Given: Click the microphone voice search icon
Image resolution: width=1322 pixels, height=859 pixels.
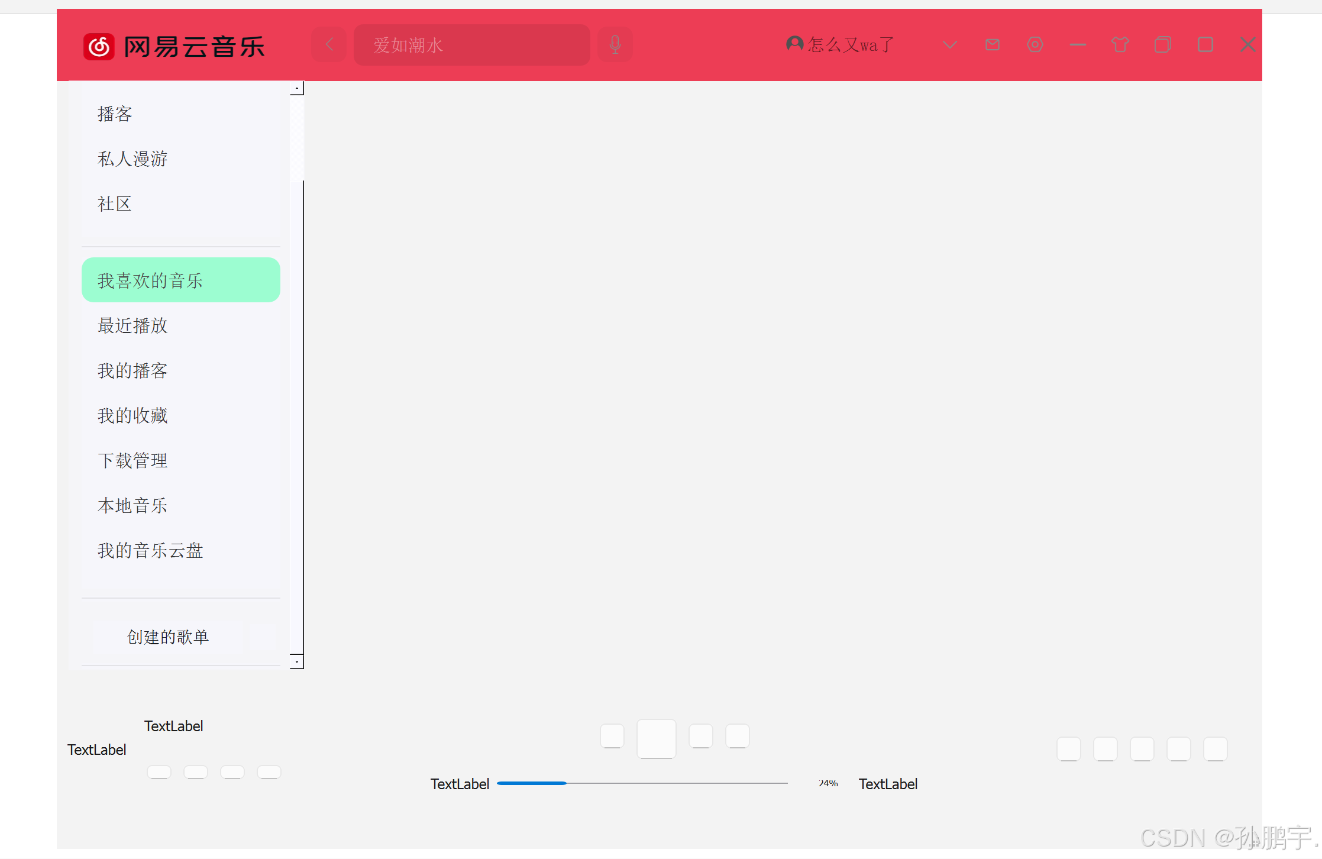Looking at the screenshot, I should tap(615, 45).
